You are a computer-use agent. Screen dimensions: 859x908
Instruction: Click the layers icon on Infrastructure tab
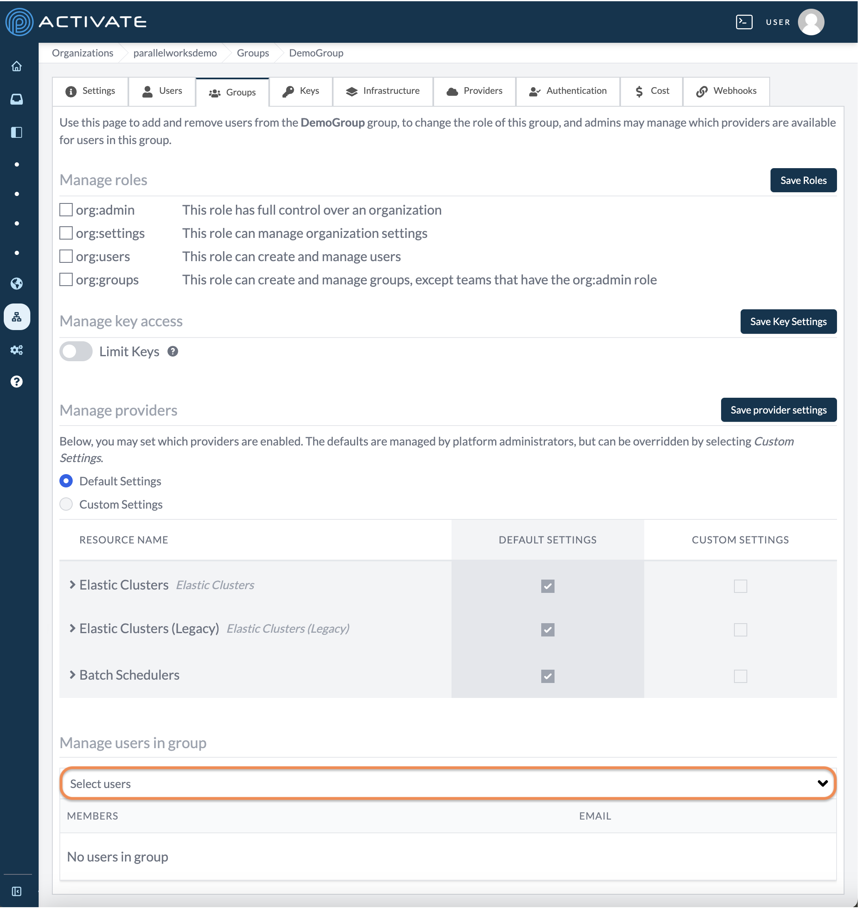tap(351, 91)
